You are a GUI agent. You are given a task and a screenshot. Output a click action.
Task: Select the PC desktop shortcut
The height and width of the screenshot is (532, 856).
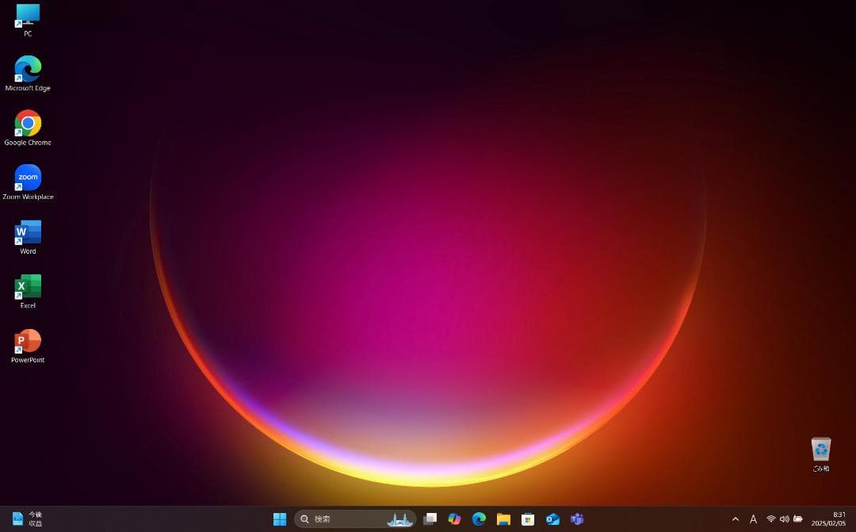tap(28, 16)
